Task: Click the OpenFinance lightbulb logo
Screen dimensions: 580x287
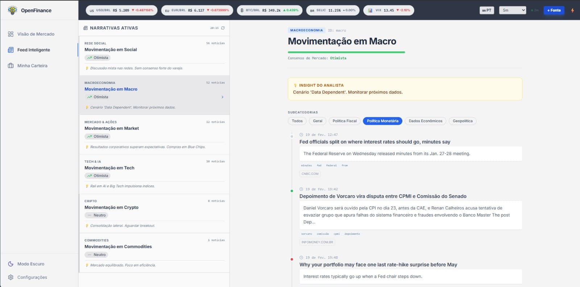Action: (12, 10)
